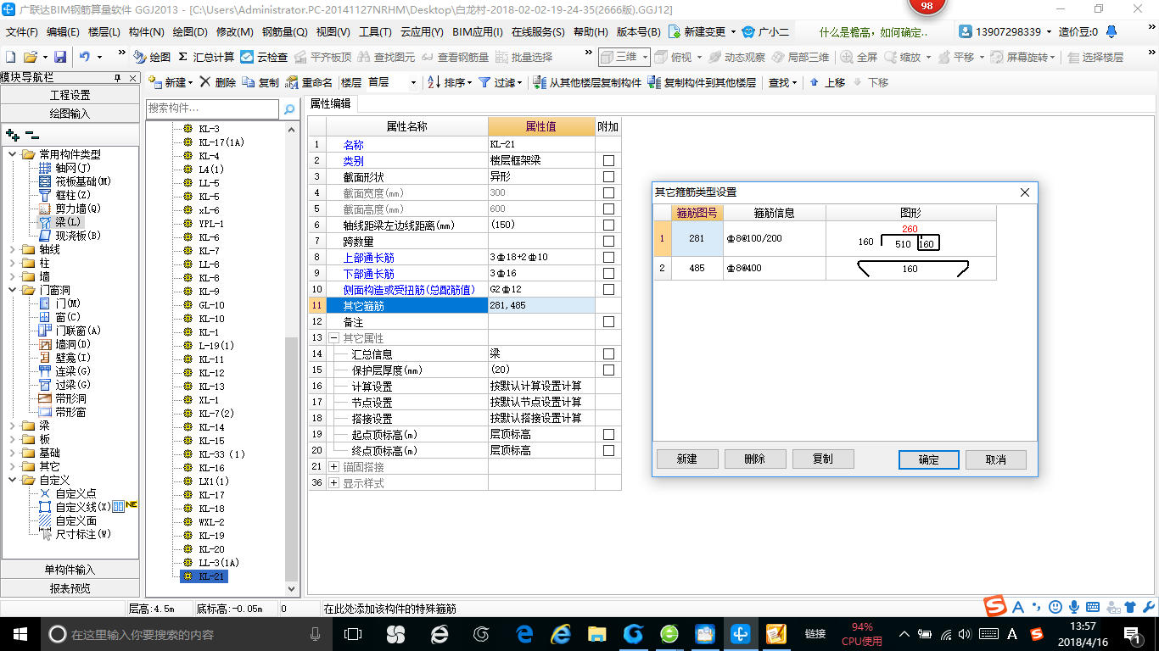Open 单构件输入 navigator section

coord(70,570)
